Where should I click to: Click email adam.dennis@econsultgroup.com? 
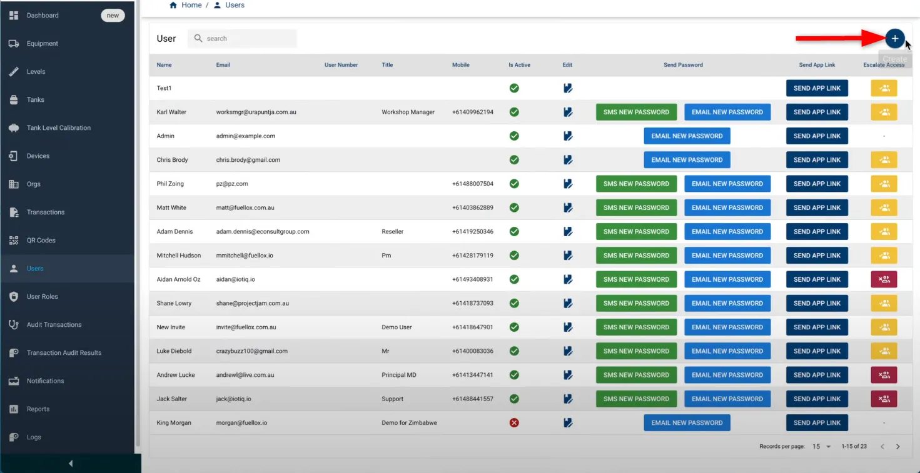pyautogui.click(x=263, y=232)
